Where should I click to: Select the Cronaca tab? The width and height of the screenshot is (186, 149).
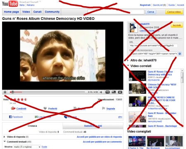(32, 126)
